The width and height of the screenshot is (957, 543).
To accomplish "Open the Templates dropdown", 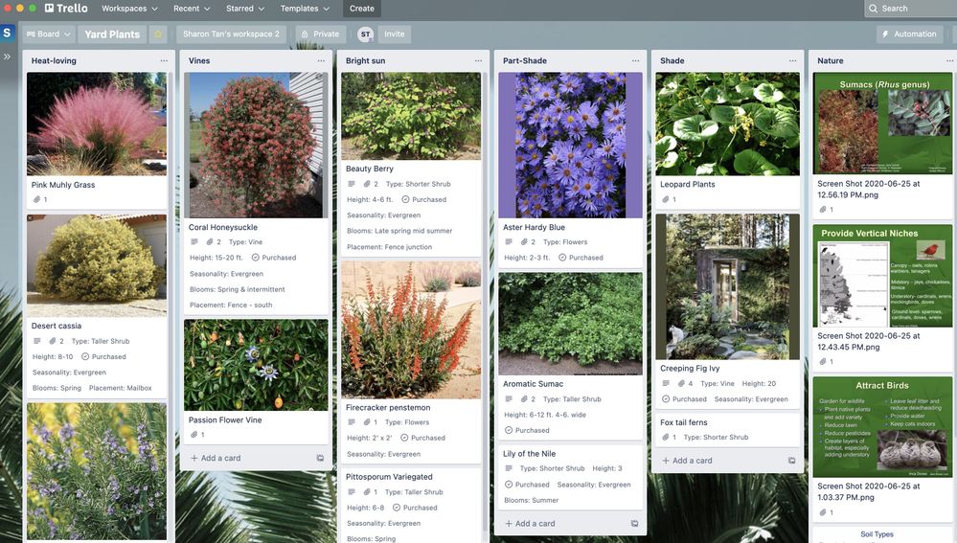I will click(305, 9).
